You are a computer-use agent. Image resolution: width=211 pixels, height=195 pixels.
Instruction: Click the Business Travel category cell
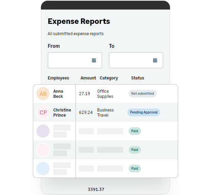tap(106, 112)
